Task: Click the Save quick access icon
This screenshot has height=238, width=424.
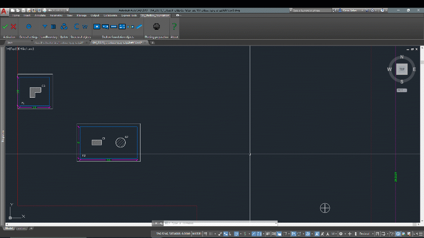Action: tap(23, 10)
